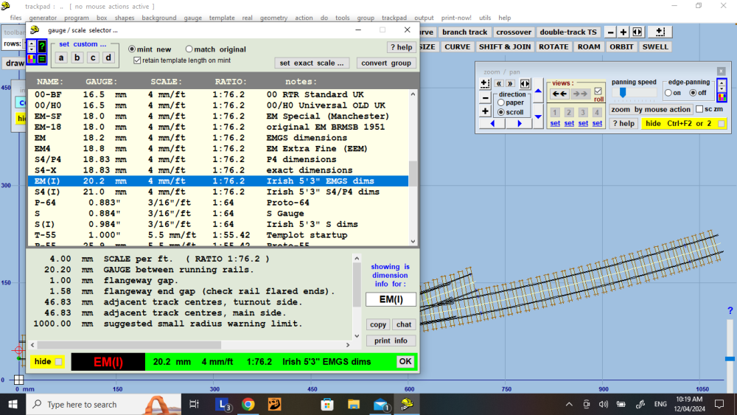737x415 pixels.
Task: Click the panning speed slider
Action: (x=623, y=93)
